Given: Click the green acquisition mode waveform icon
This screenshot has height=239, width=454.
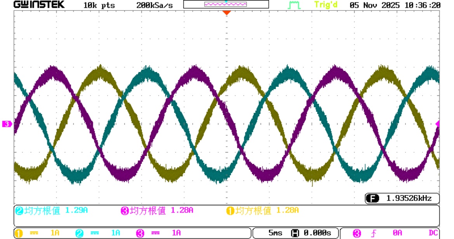Looking at the screenshot, I should 294,5.
